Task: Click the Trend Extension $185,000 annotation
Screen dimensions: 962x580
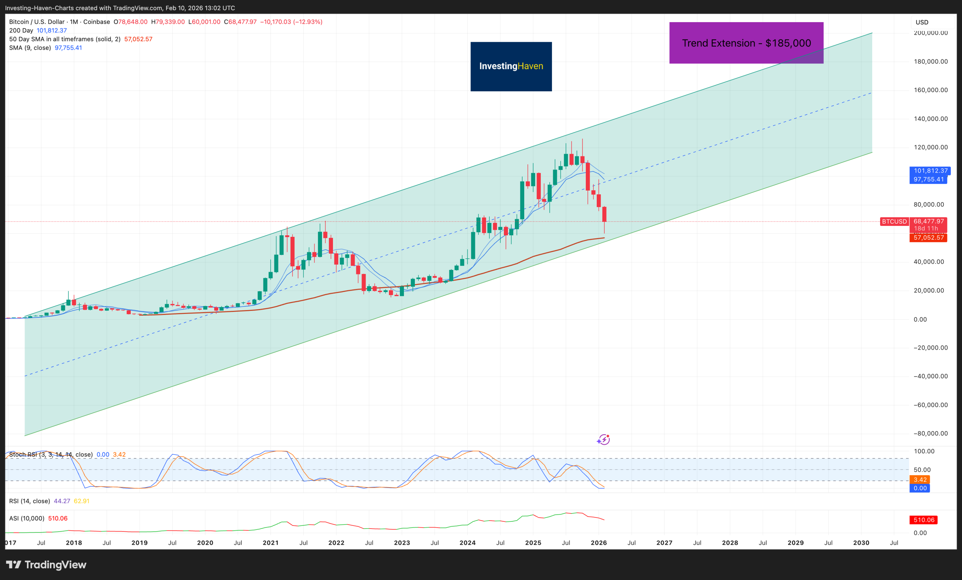Action: click(746, 43)
